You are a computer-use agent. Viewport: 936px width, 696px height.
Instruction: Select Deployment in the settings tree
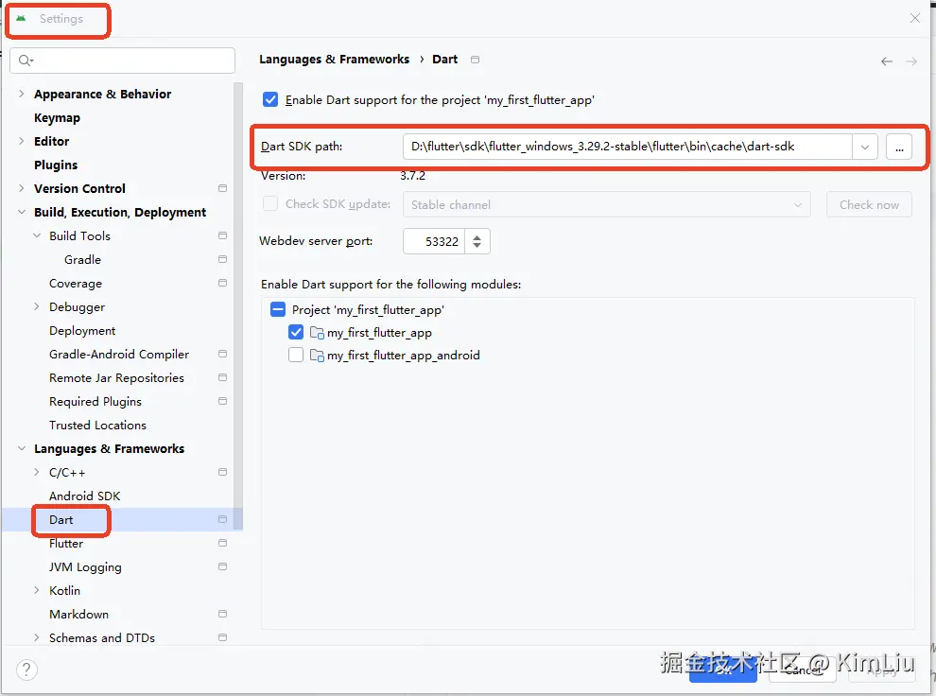pos(82,331)
